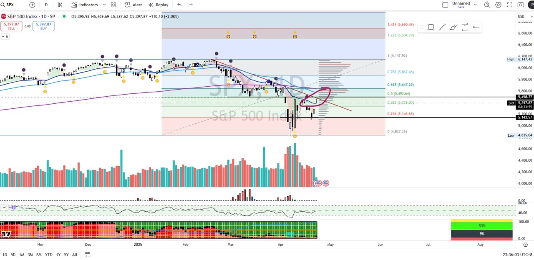Click the TradingView logo on bottom pane
534x260 pixels.
point(6,234)
